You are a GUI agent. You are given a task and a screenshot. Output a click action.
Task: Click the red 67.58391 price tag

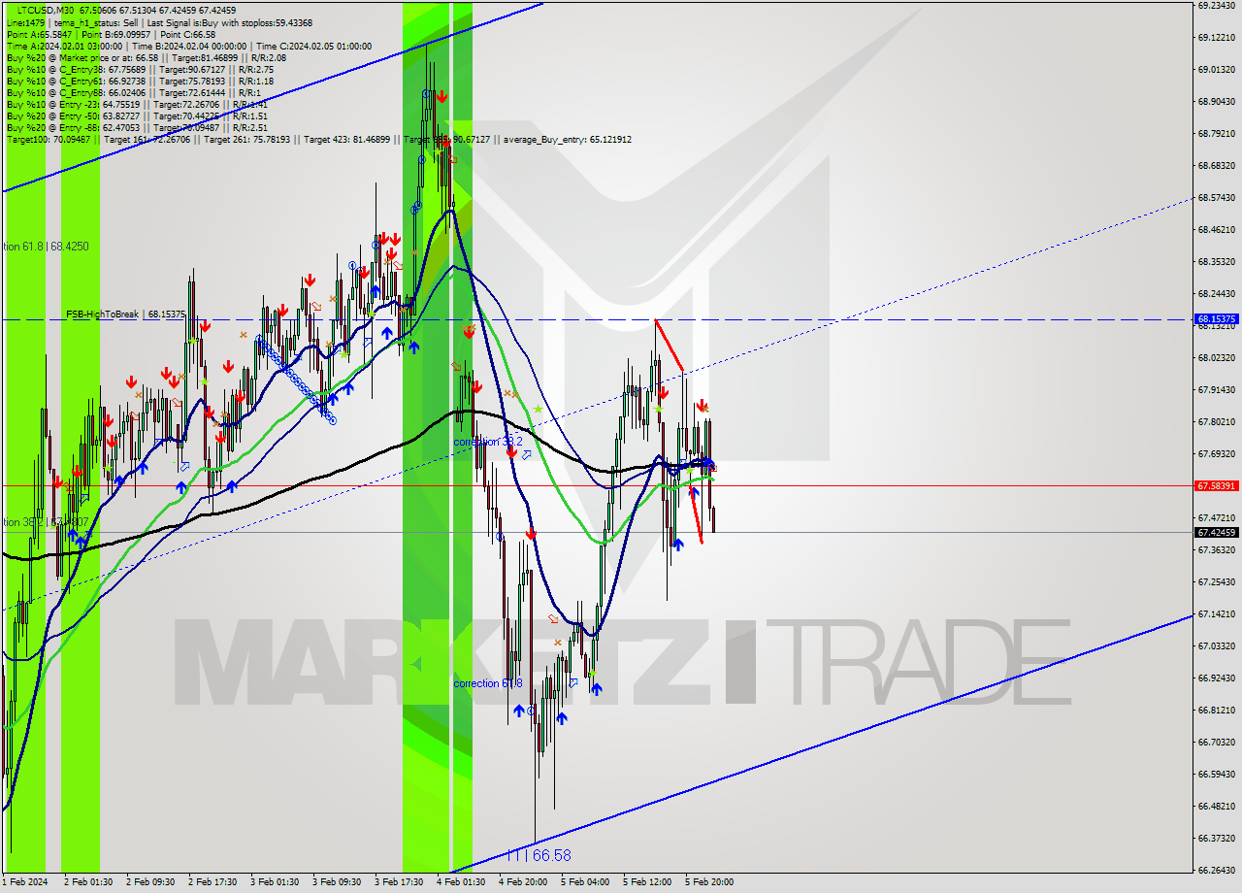(1216, 485)
